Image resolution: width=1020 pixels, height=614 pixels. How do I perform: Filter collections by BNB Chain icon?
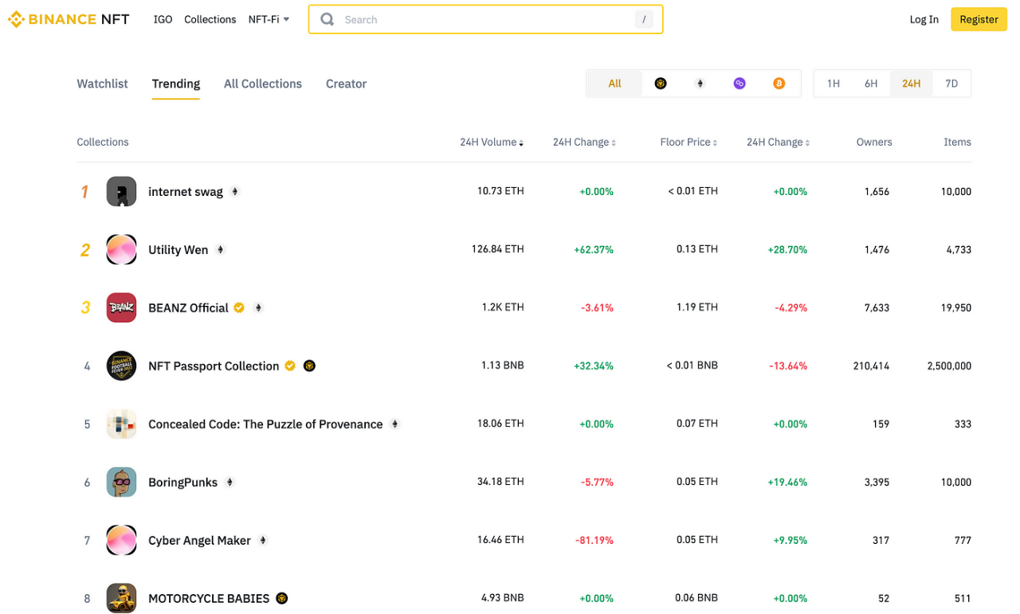click(661, 84)
